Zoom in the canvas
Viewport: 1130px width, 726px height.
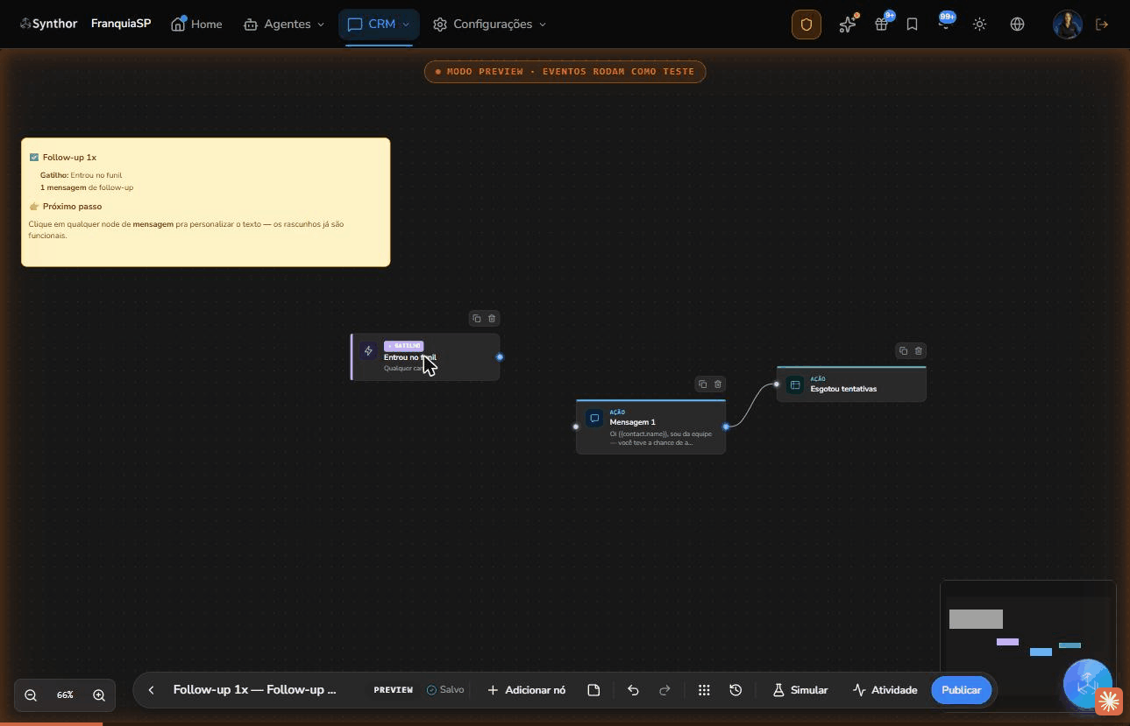(x=99, y=695)
